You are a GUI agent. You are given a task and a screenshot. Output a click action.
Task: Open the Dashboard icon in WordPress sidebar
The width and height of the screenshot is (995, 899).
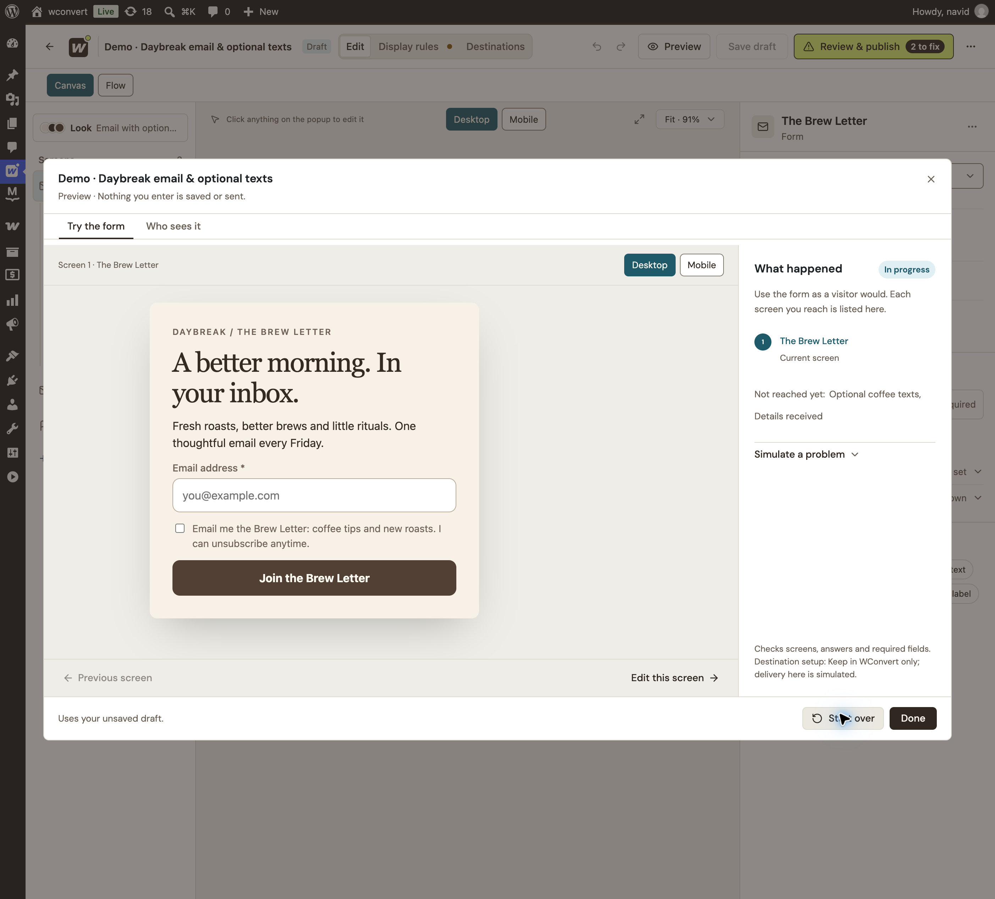12,43
